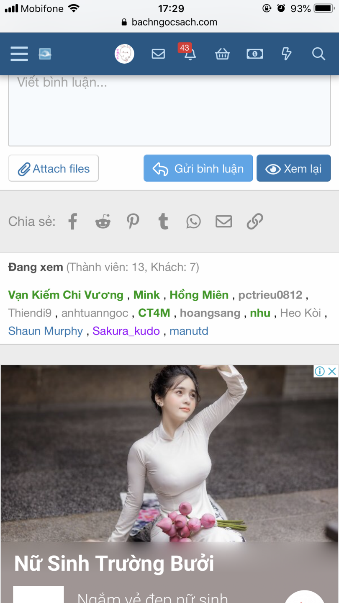This screenshot has height=603, width=339.
Task: Click the money banknote icon
Action: (254, 54)
